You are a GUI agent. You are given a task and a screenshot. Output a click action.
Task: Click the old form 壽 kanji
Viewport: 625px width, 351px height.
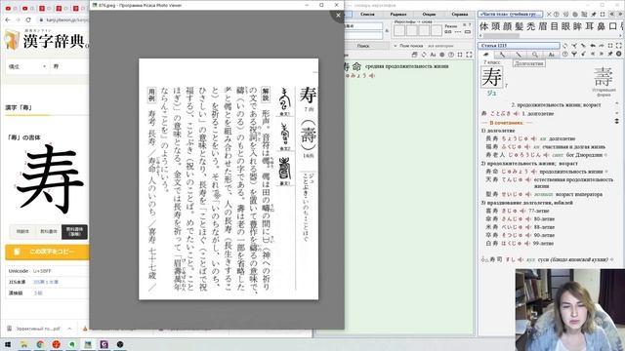pos(604,77)
